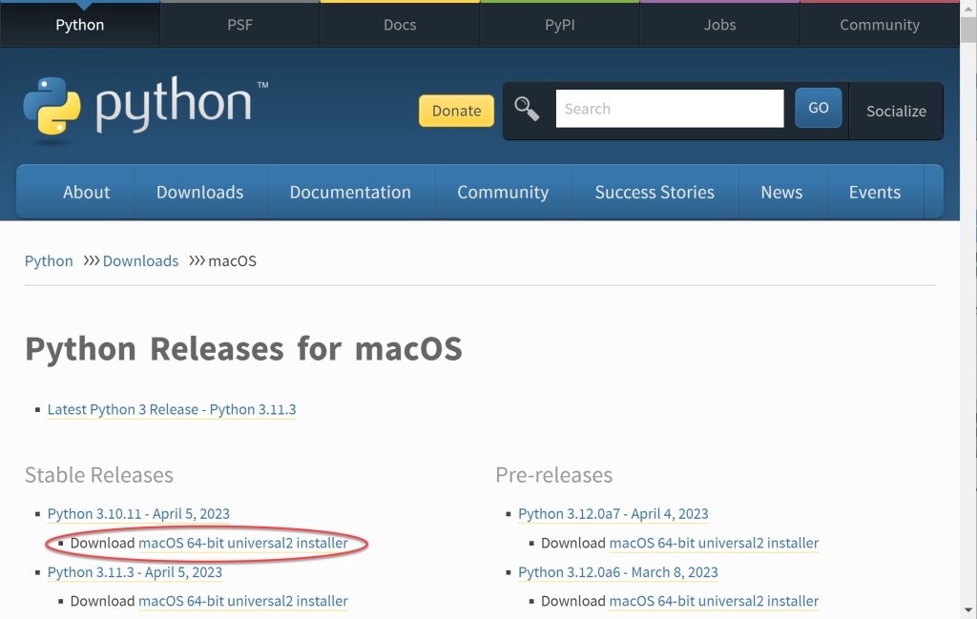Image resolution: width=977 pixels, height=619 pixels.
Task: Focus the Search text field
Action: click(669, 109)
